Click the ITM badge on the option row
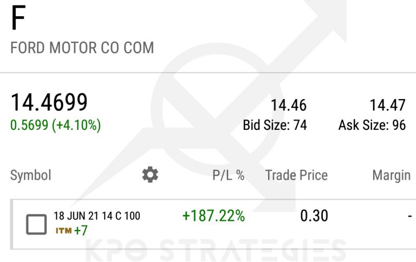 63,231
